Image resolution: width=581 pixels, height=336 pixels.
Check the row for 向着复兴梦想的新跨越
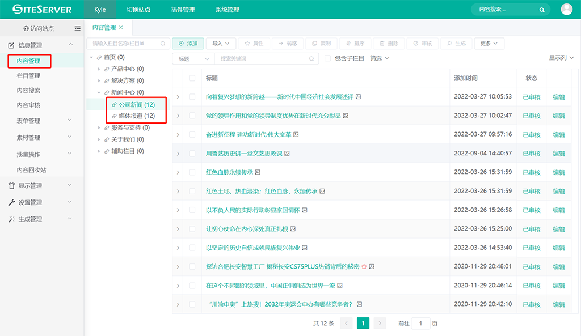[x=192, y=96]
